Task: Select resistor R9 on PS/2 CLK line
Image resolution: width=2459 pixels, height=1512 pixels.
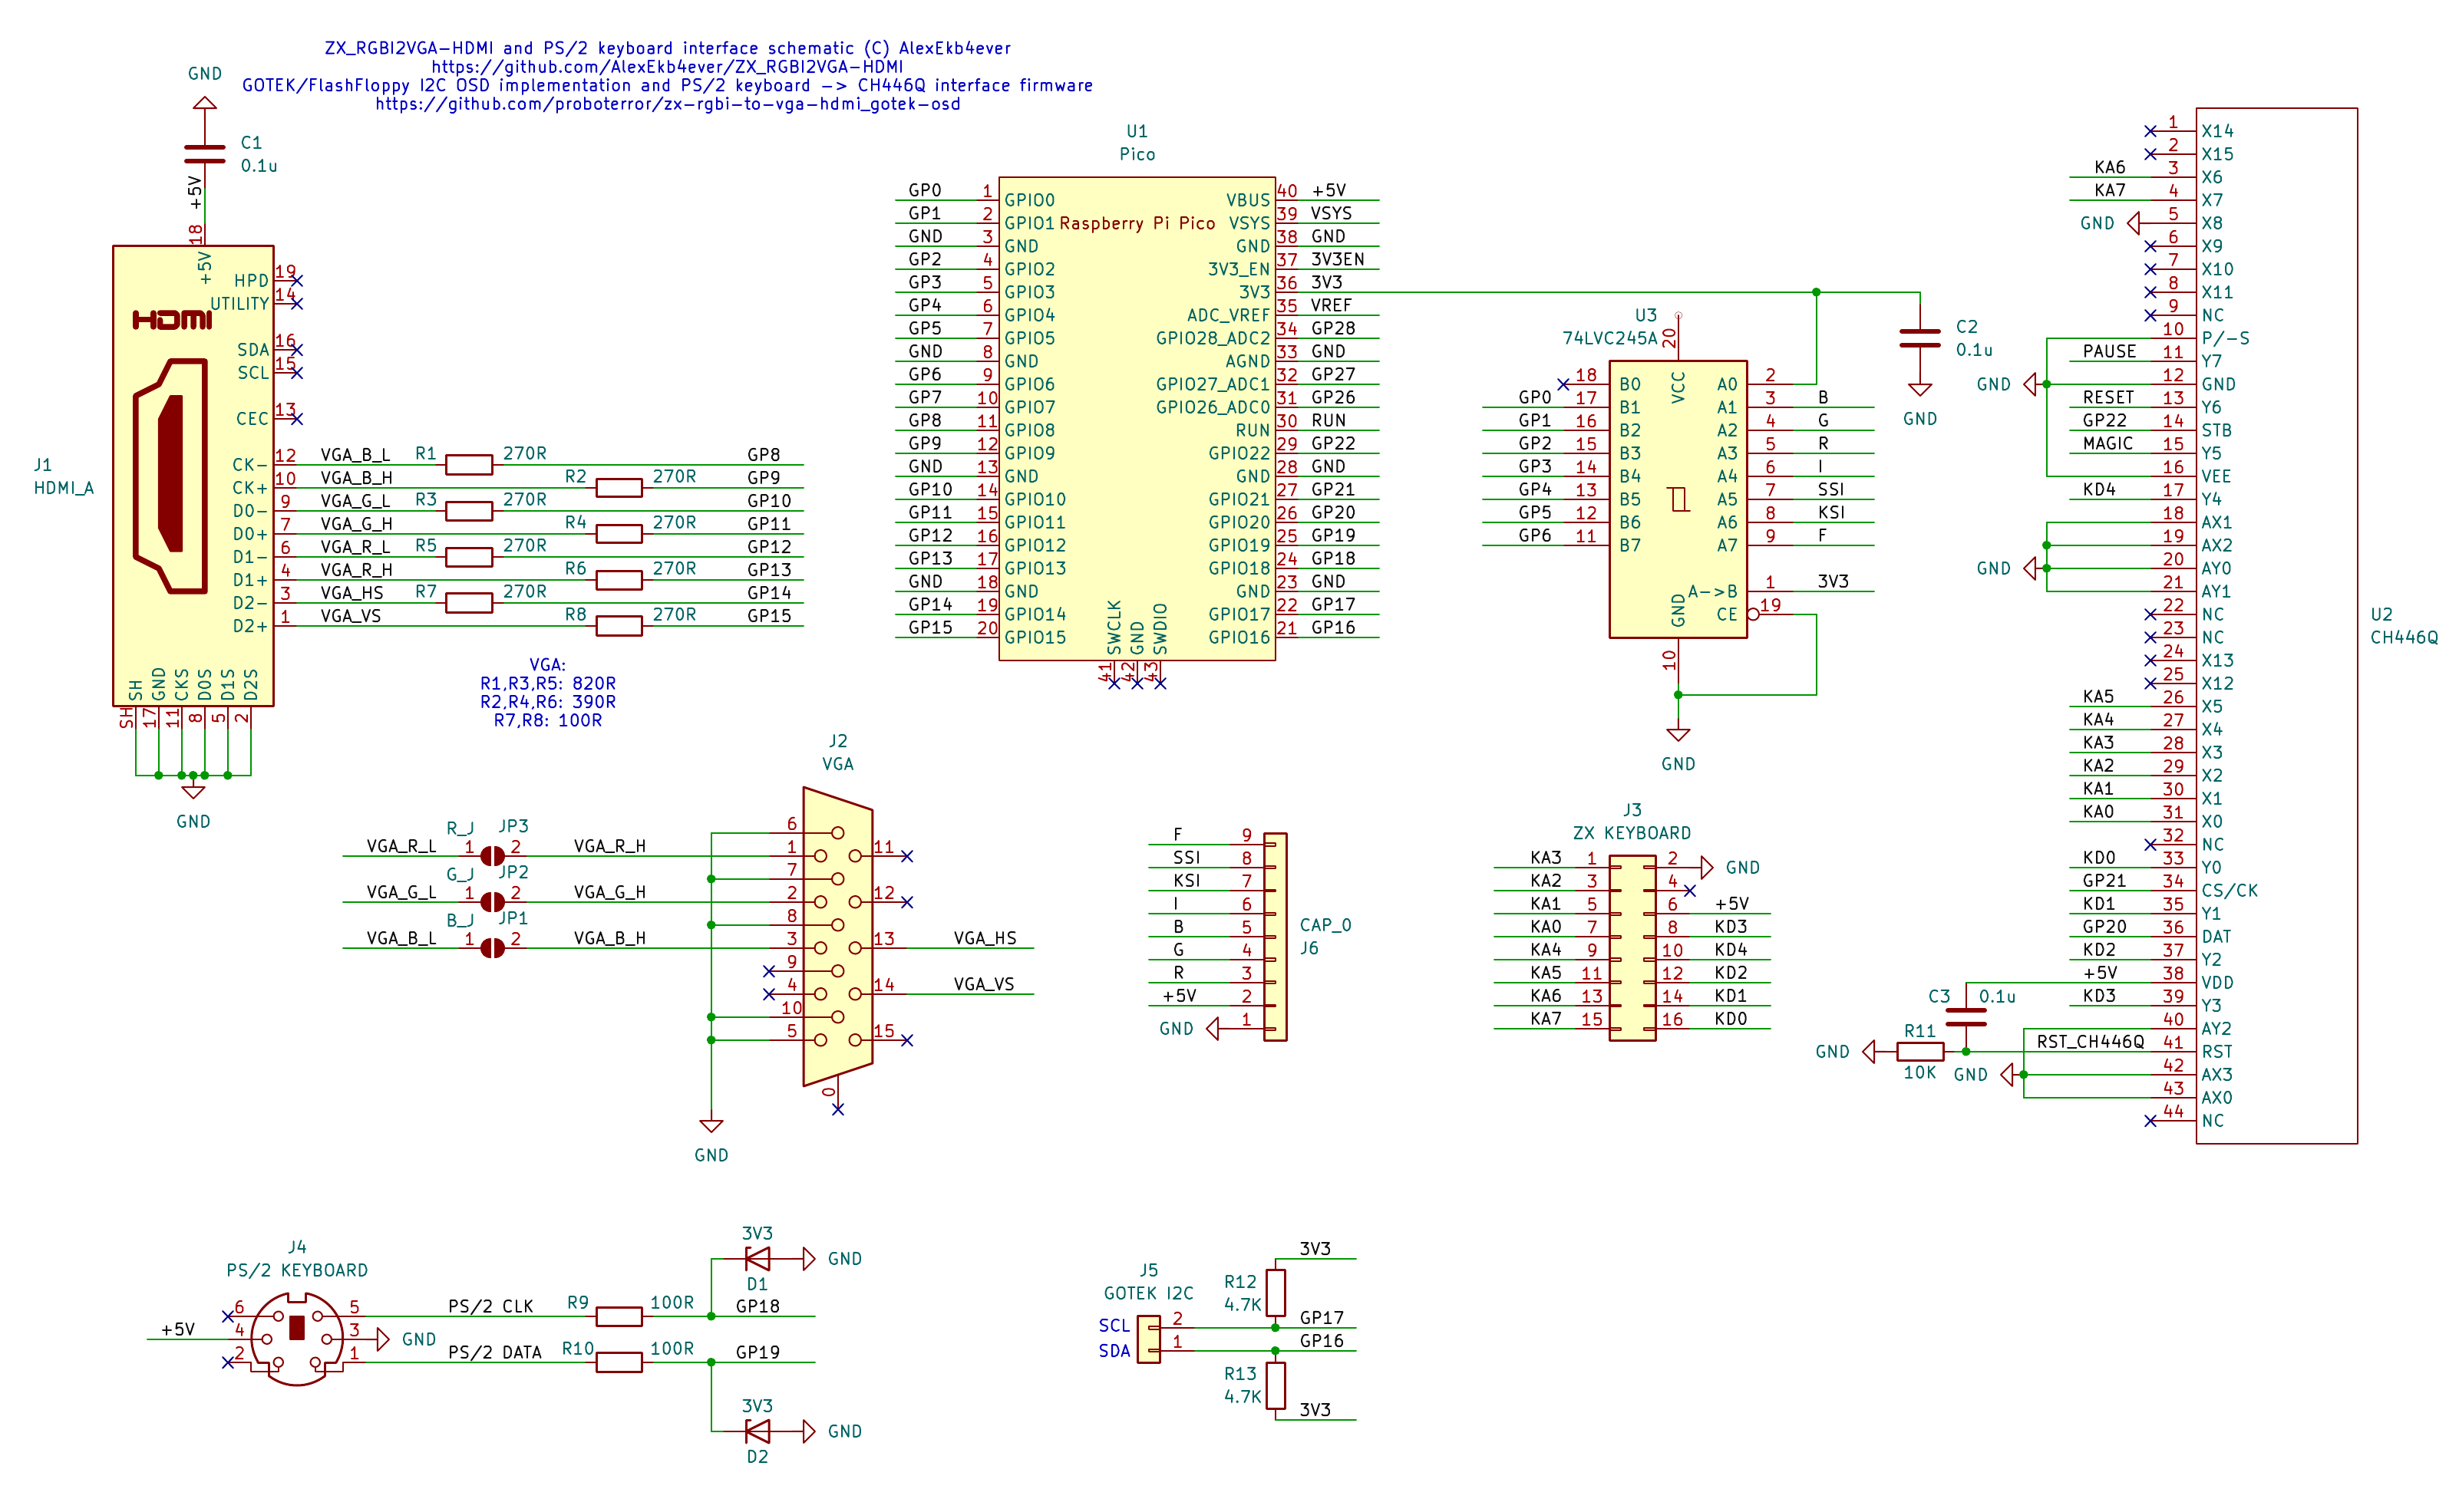Action: 619,1316
